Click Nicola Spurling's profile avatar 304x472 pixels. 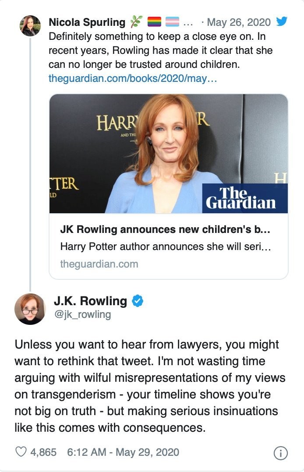click(30, 25)
